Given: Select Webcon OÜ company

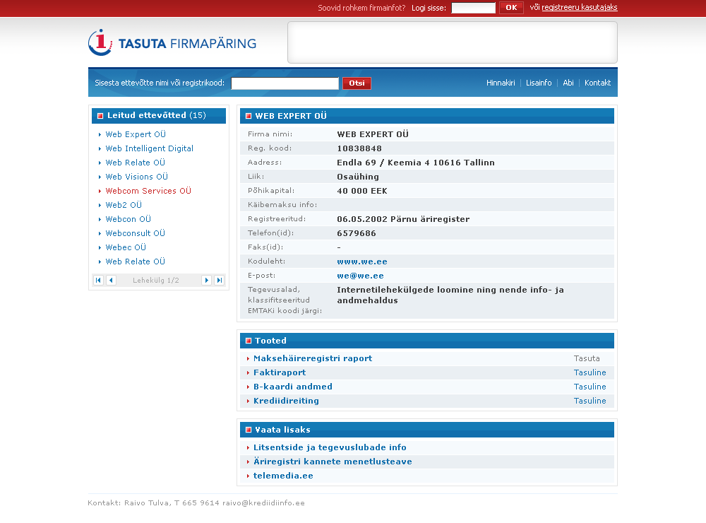Looking at the screenshot, I should pos(128,219).
